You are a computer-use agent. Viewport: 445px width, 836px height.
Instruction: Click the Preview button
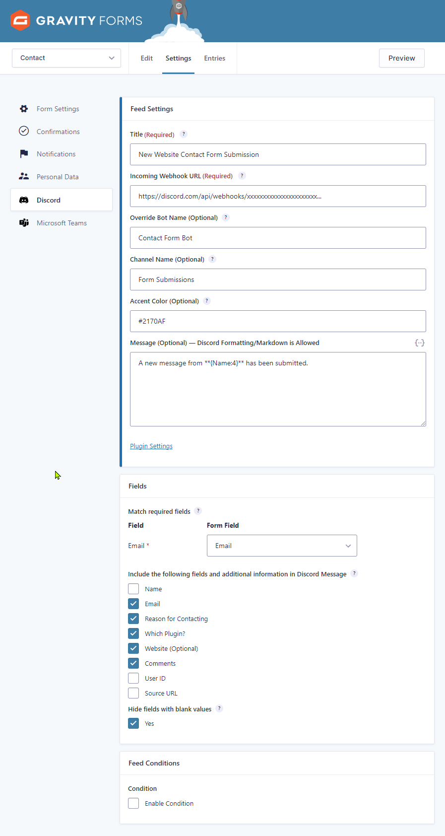(402, 58)
